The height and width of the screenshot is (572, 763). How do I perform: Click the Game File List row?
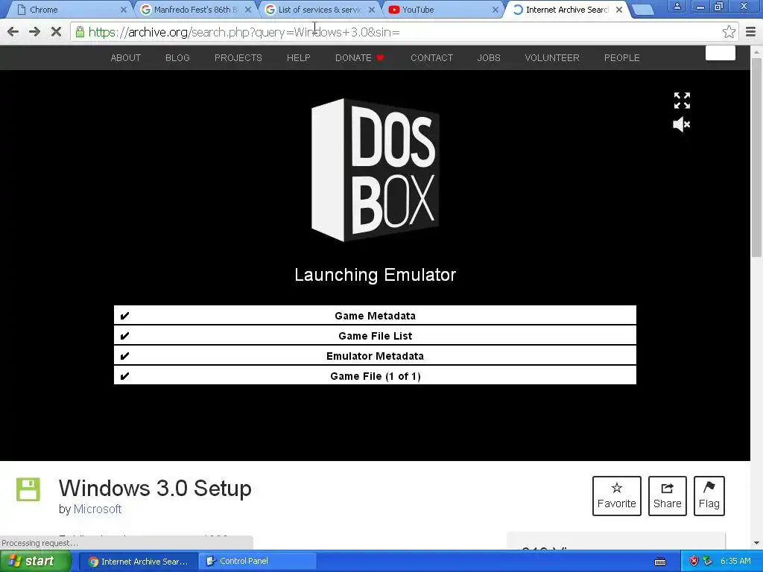[375, 336]
